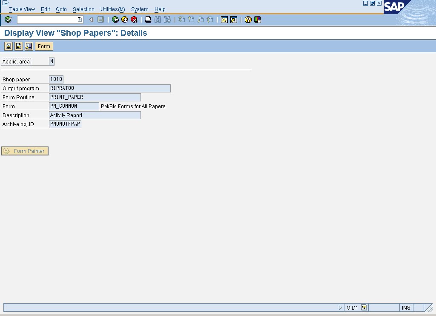Click the Previous Entry icon below the title
436x316 pixels.
point(8,46)
